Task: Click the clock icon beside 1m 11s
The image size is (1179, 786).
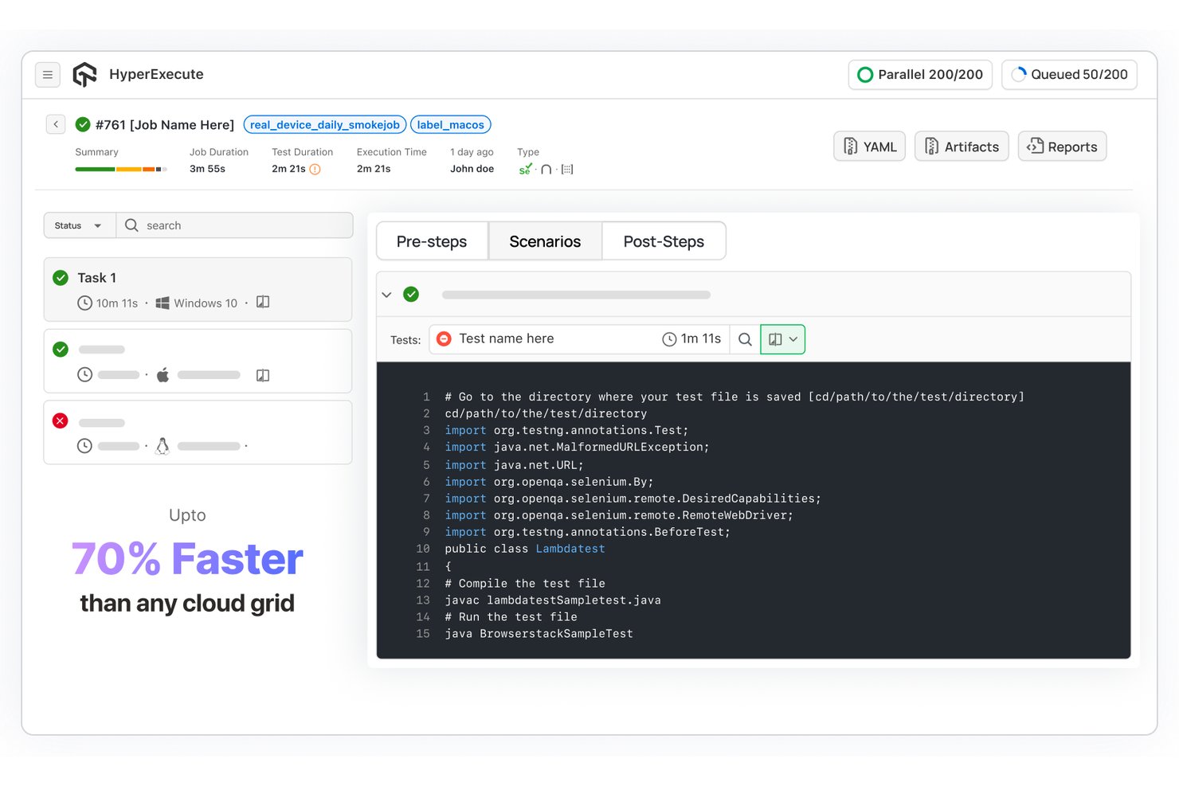Action: [x=669, y=339]
